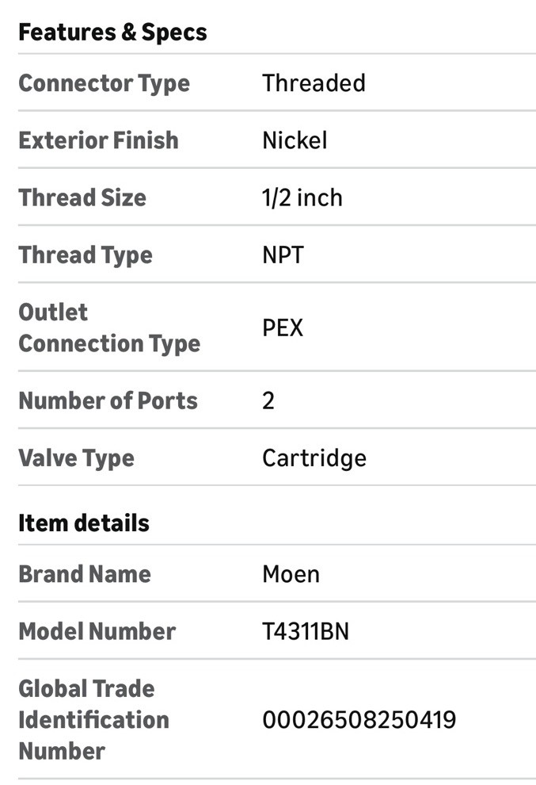Select the GTIN value 00026508250419
Screen dimensions: 536x785
359,720
